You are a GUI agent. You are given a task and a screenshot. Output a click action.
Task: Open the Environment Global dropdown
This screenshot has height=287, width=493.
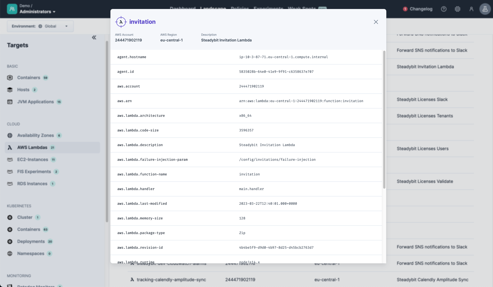point(40,26)
